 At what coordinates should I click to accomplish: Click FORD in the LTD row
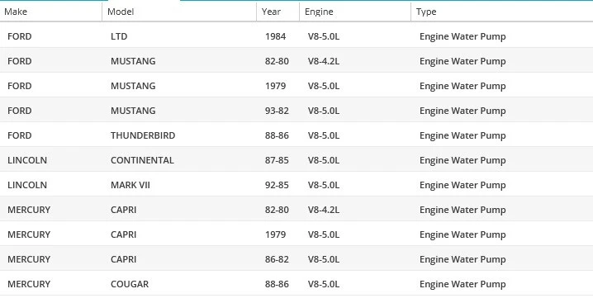pos(19,36)
